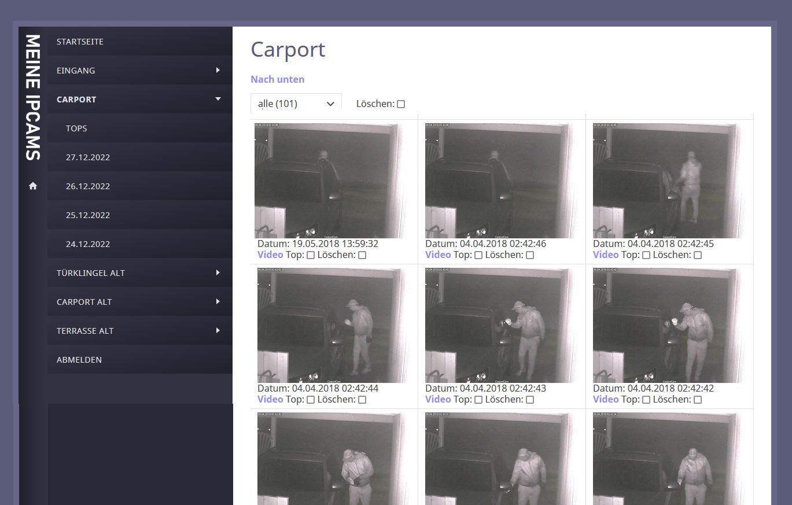The width and height of the screenshot is (792, 505).
Task: Open the 19.05.2018 13:59:32 camera thumbnail
Action: pos(328,180)
